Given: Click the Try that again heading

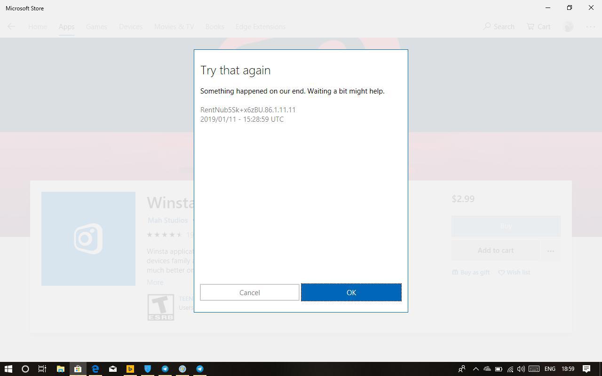Looking at the screenshot, I should pos(235,70).
